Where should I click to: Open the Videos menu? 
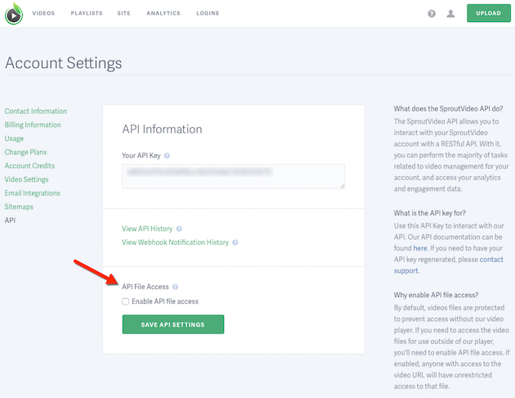(x=43, y=13)
